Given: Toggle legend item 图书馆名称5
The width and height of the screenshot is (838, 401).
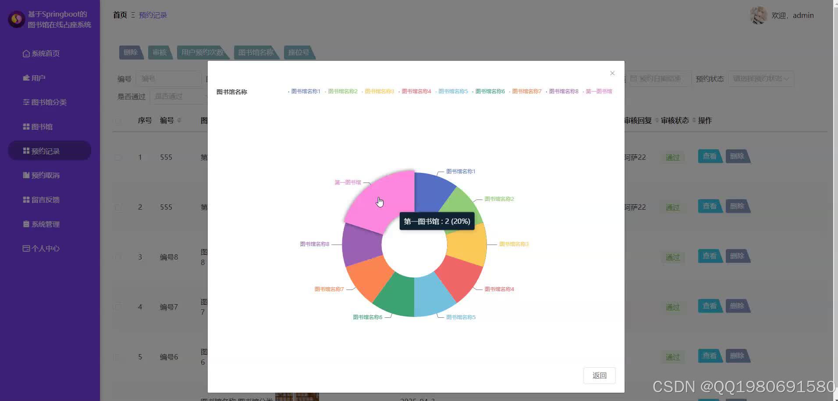Looking at the screenshot, I should click(451, 91).
